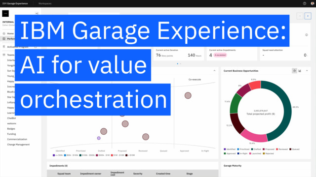The image size is (316, 177).
Task: Click the Garage Maturity panel title
Action: click(233, 166)
